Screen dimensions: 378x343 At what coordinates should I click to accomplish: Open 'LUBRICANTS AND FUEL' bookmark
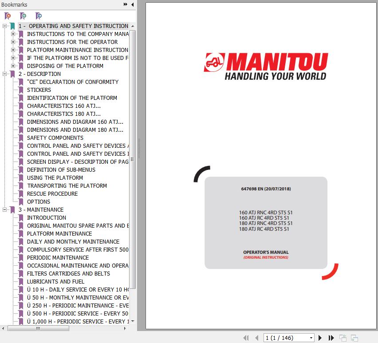[x=55, y=281]
